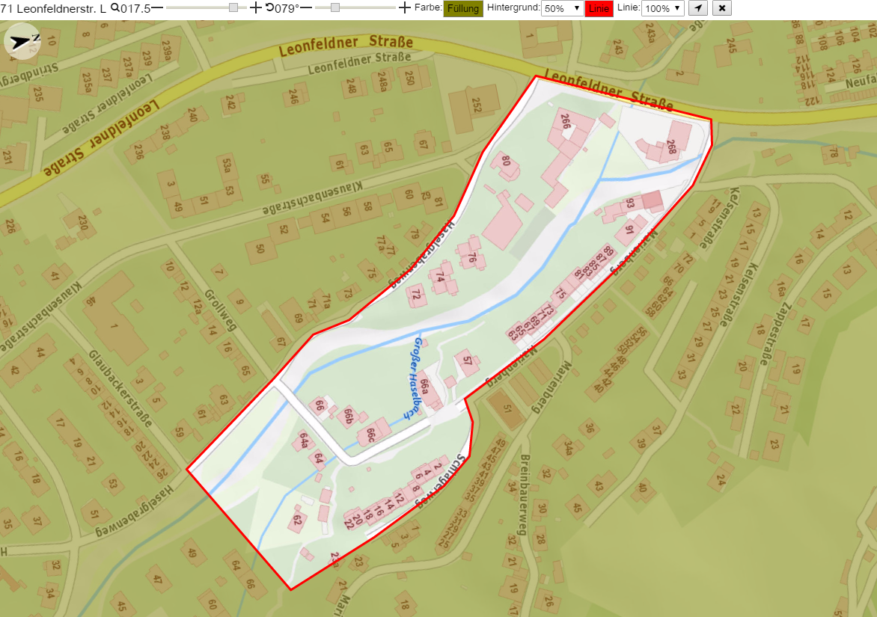This screenshot has width=877, height=617.
Task: Open the red Linie color picker
Action: tap(599, 8)
